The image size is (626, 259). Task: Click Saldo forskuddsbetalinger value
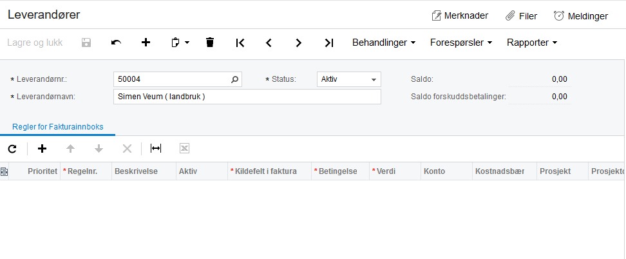(559, 97)
